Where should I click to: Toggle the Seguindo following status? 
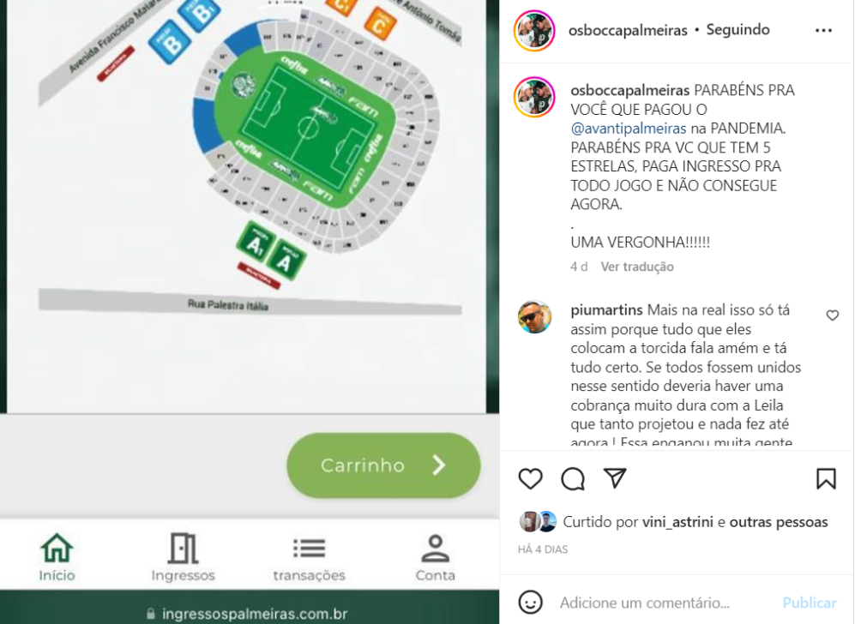point(738,29)
